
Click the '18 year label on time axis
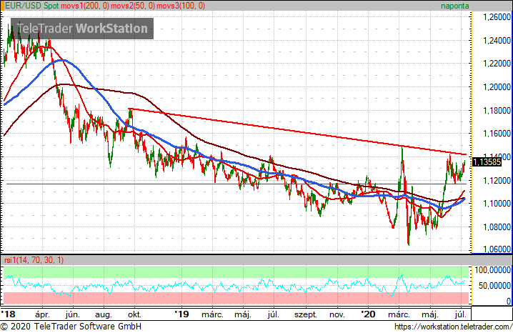[x=8, y=314]
